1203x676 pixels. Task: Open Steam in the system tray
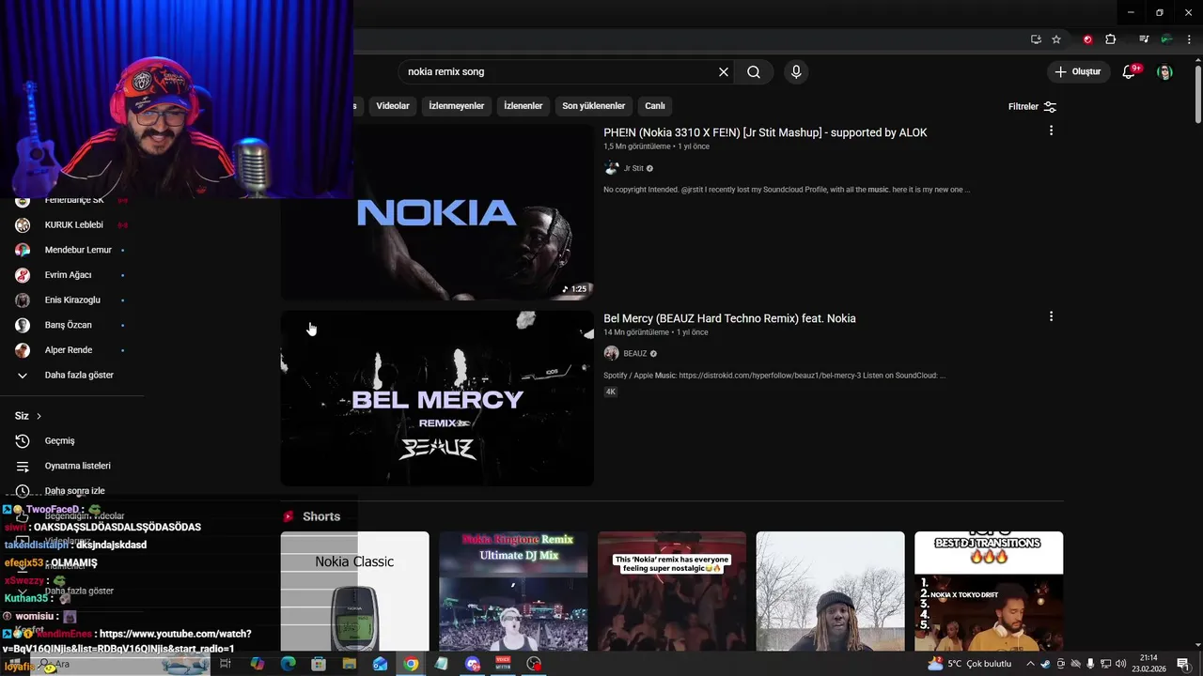point(1045,664)
